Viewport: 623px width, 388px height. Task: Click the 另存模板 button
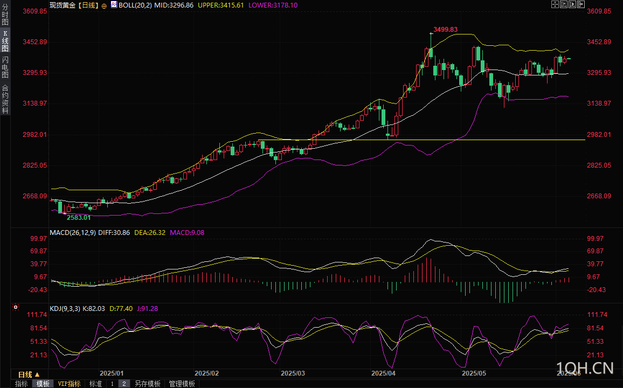click(x=147, y=384)
